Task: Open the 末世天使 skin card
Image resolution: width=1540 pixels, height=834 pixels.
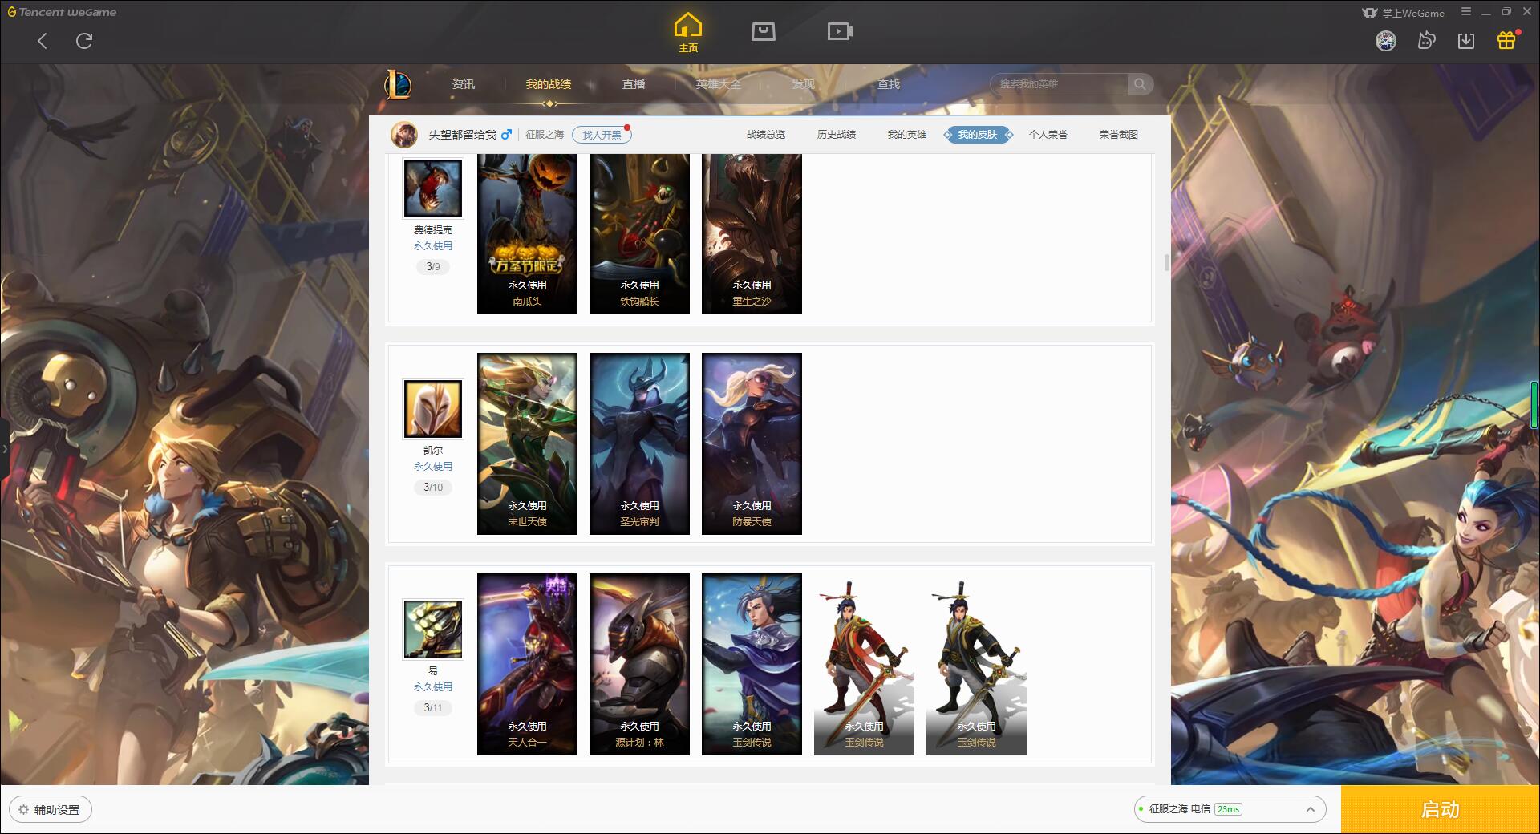Action: 527,443
